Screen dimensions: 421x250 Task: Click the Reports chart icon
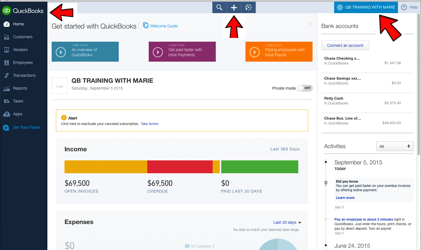tap(7, 88)
